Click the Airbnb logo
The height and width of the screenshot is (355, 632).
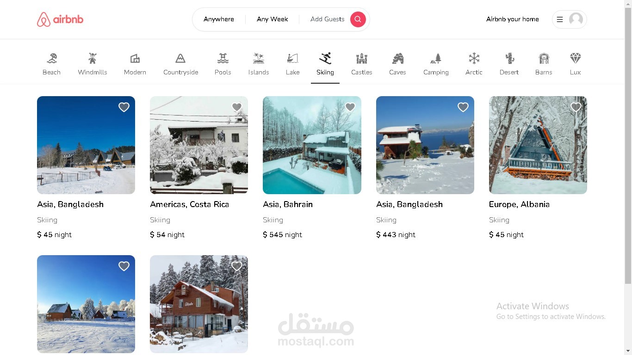click(x=60, y=19)
